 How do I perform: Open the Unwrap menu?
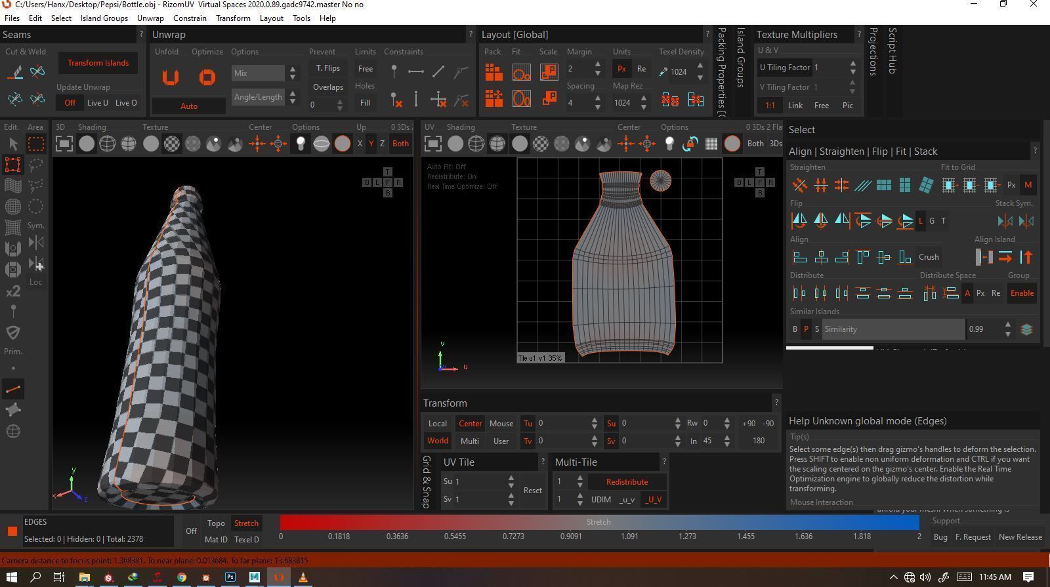(150, 18)
